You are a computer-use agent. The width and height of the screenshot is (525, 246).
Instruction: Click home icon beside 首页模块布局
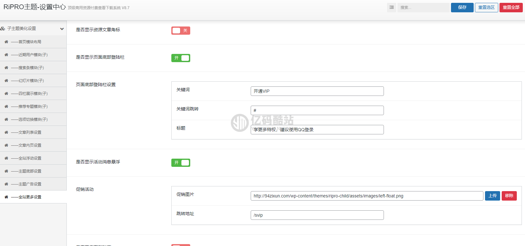pos(6,42)
